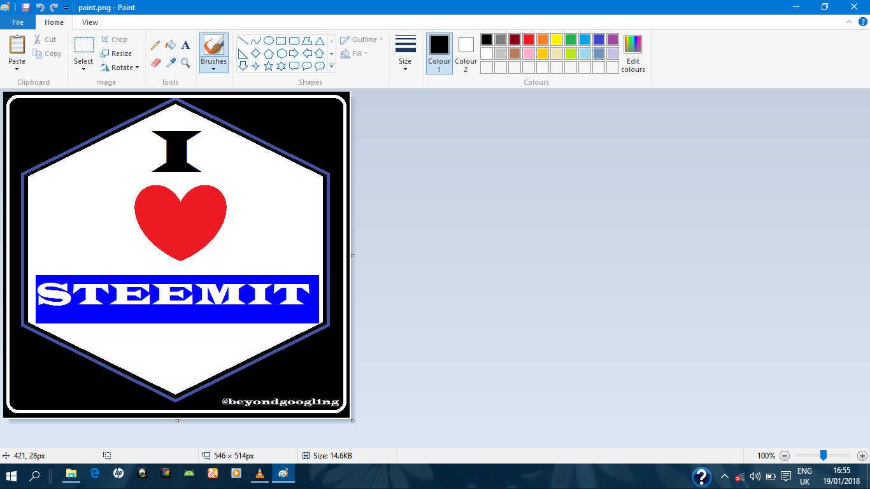Click the Crop button
Viewport: 870px width, 489px height.
point(114,39)
